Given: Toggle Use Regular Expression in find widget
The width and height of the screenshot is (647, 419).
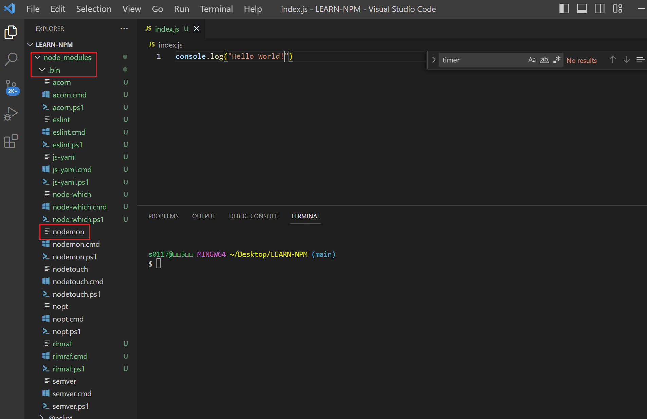Looking at the screenshot, I should pos(557,60).
